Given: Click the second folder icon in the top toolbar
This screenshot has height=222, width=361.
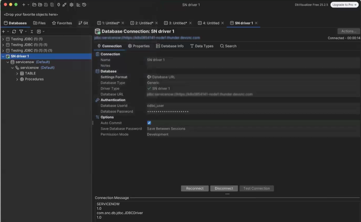Looking at the screenshot, I should click(x=40, y=5).
